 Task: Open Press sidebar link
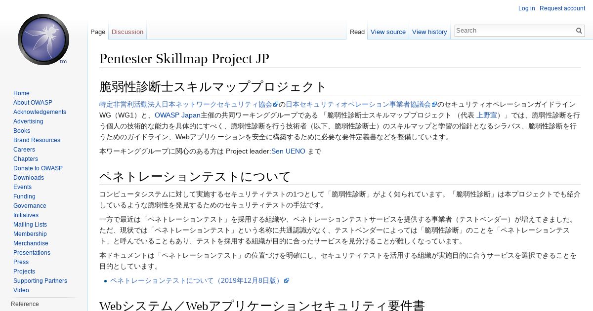tap(21, 262)
